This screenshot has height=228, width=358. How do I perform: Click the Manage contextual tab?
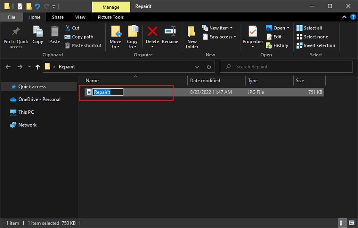point(111,7)
